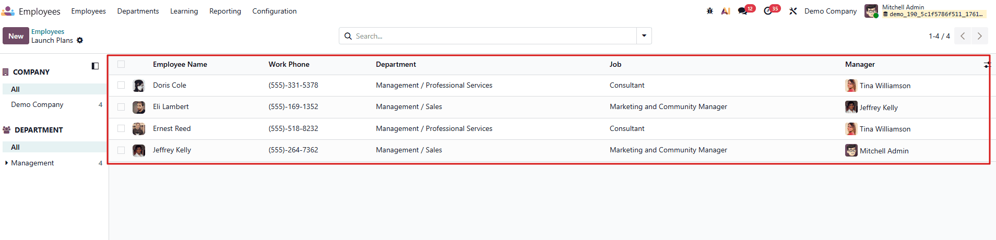996x240 pixels.
Task: Click phone number (555)-331-5378
Action: pyautogui.click(x=293, y=85)
